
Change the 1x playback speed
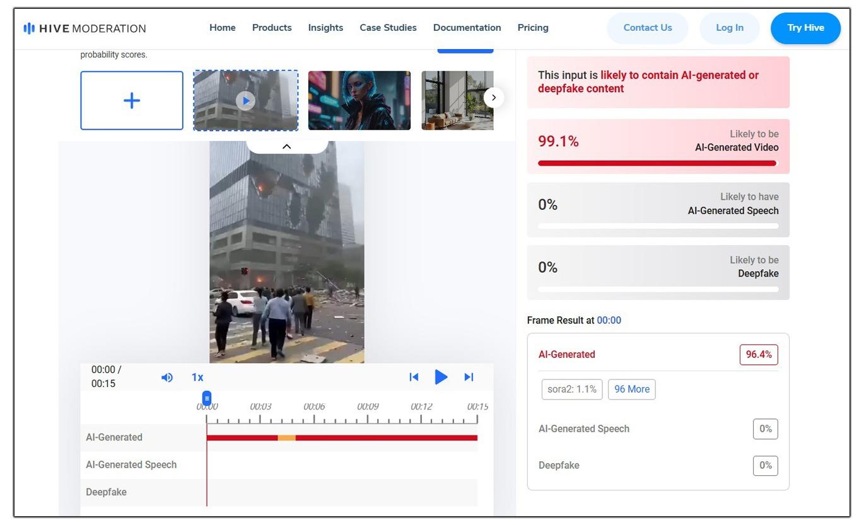tap(197, 378)
